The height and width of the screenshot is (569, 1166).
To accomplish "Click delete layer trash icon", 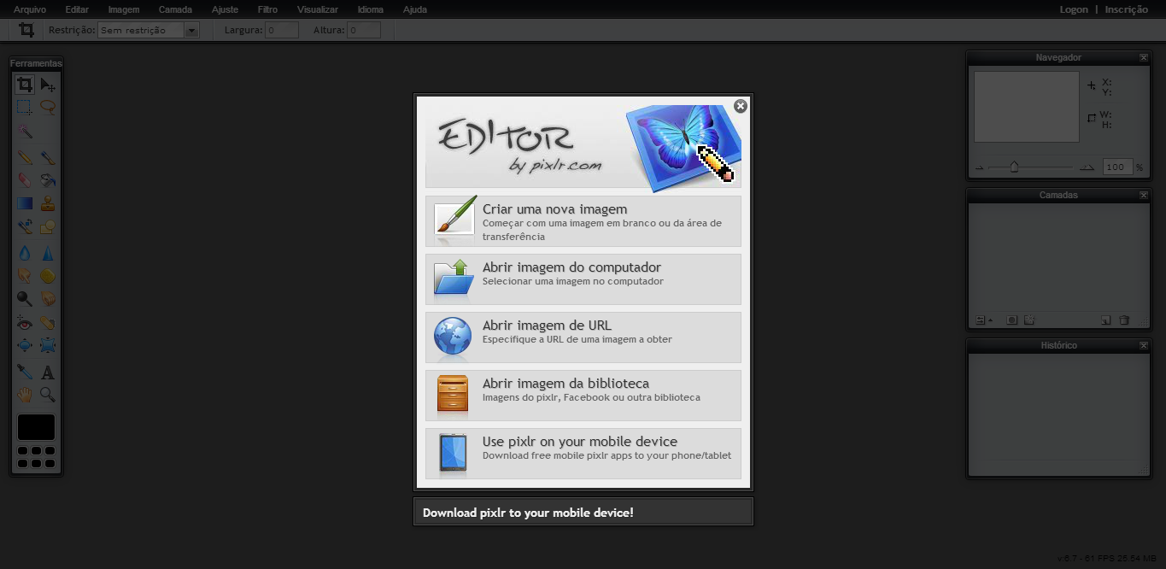I will (x=1124, y=320).
